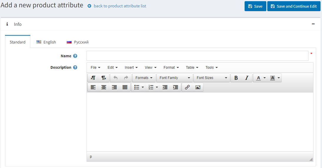Open the Table menu in editor

coord(192,68)
